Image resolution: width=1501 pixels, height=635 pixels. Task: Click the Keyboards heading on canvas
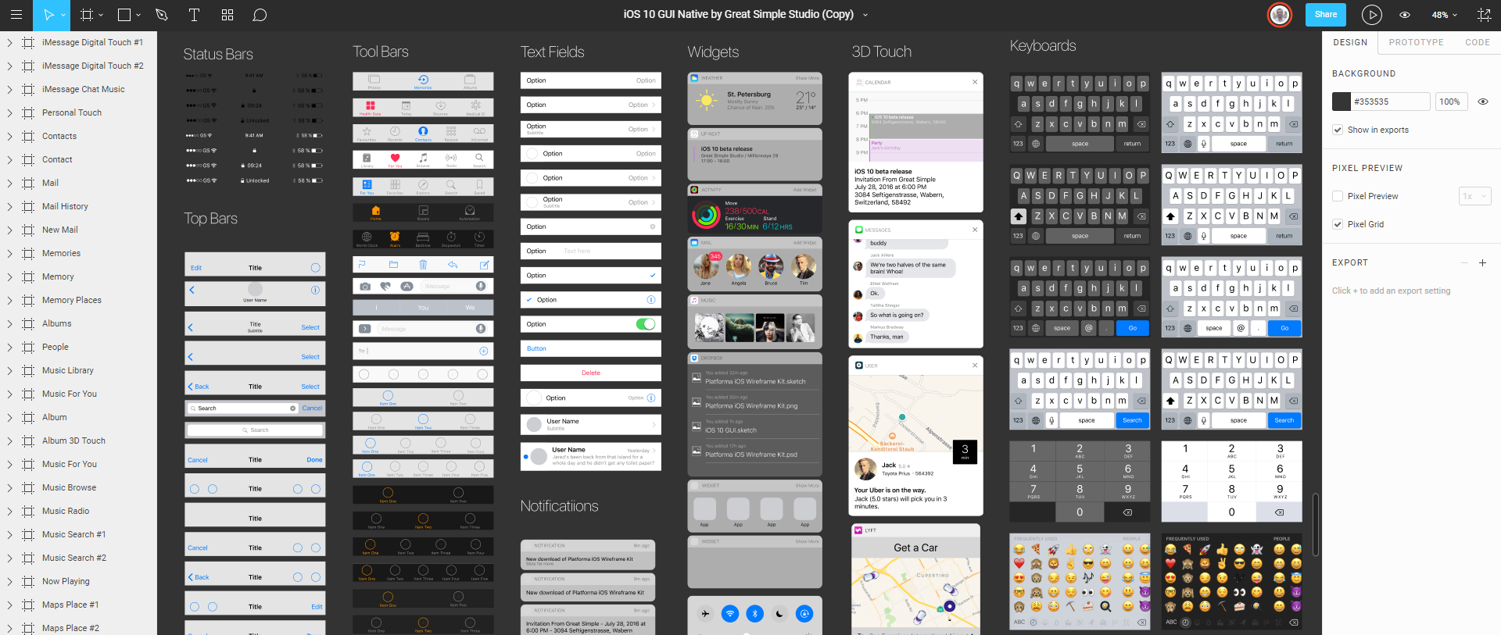[1042, 46]
